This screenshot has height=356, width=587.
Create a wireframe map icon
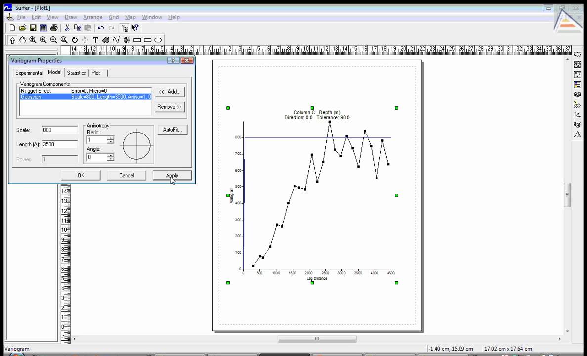[577, 125]
